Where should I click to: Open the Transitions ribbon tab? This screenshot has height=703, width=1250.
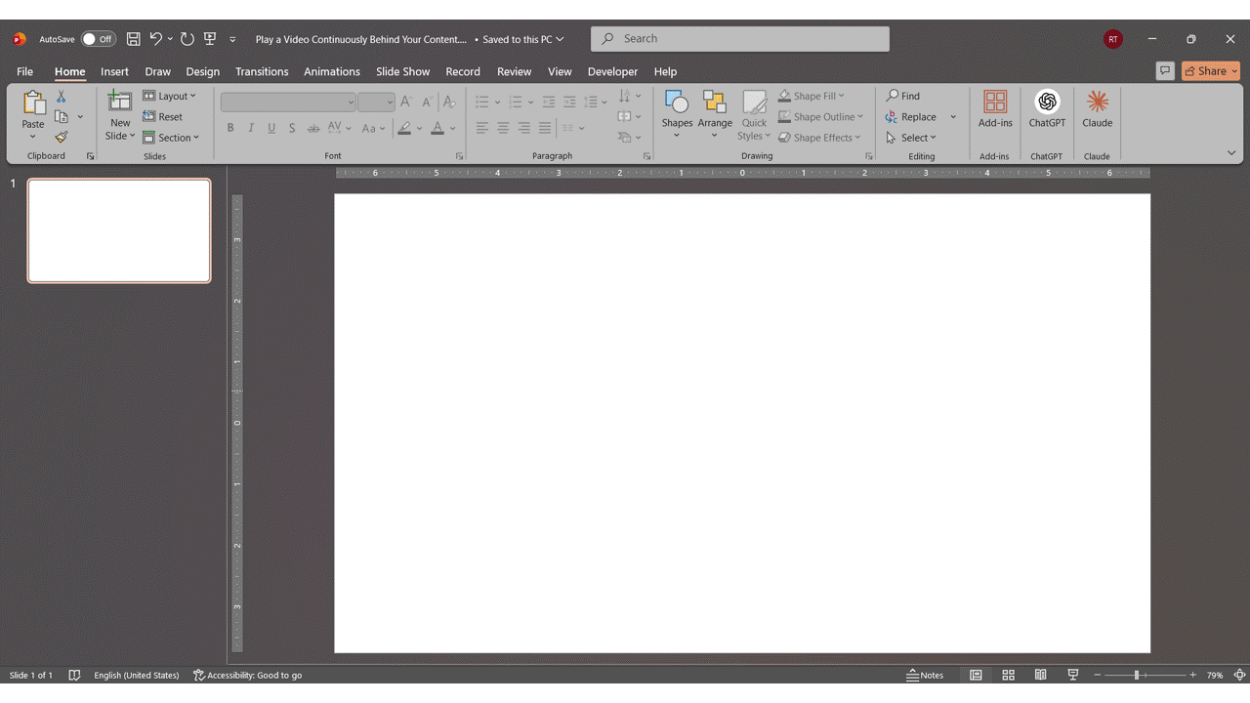tap(262, 71)
